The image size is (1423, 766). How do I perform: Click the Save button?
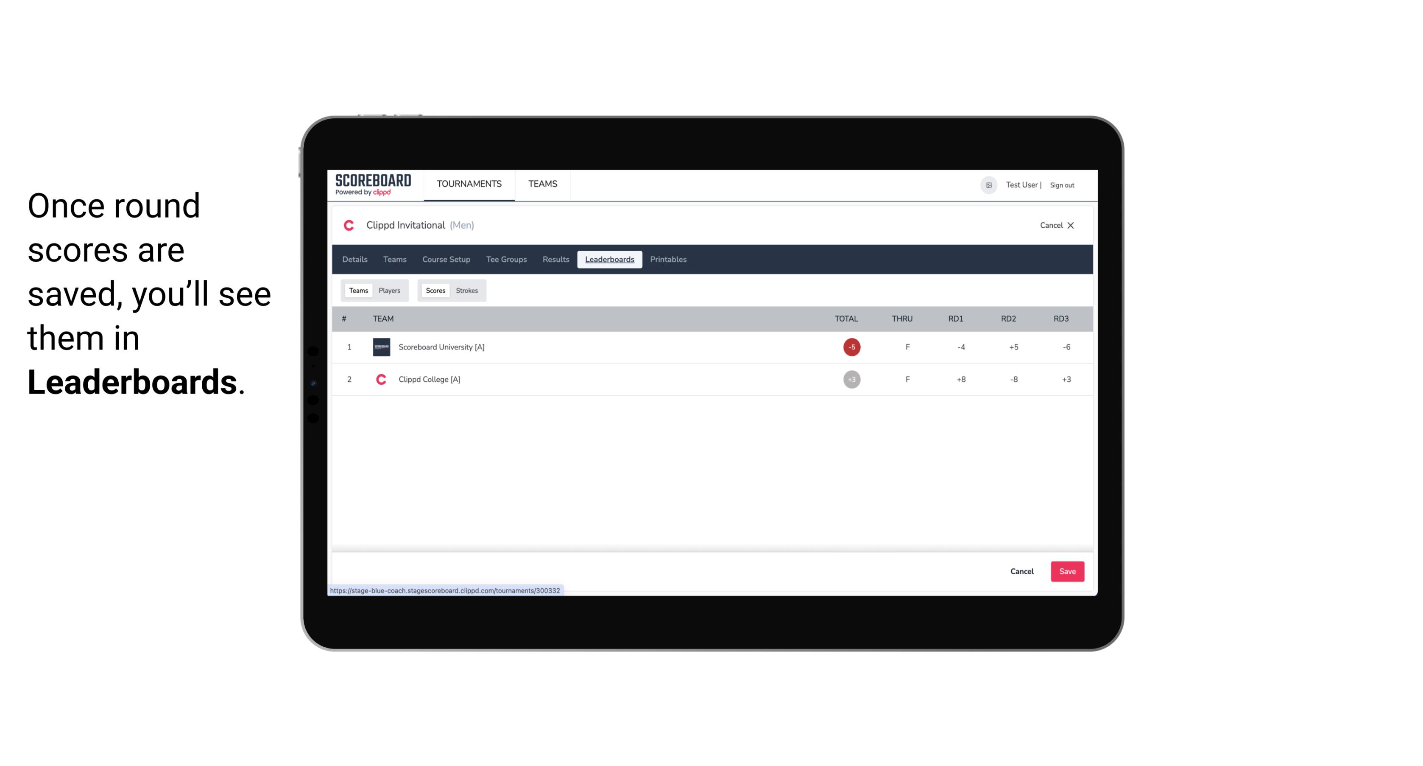1066,571
